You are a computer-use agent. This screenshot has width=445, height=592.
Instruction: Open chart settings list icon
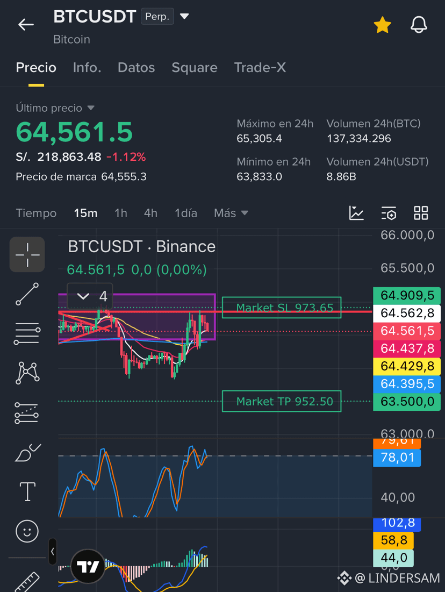click(x=389, y=213)
